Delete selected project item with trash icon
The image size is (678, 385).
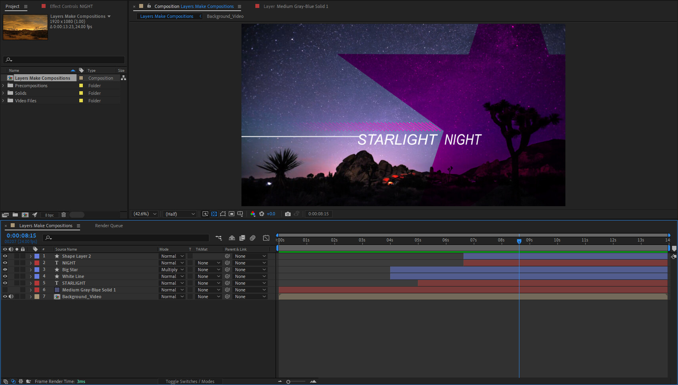(63, 215)
